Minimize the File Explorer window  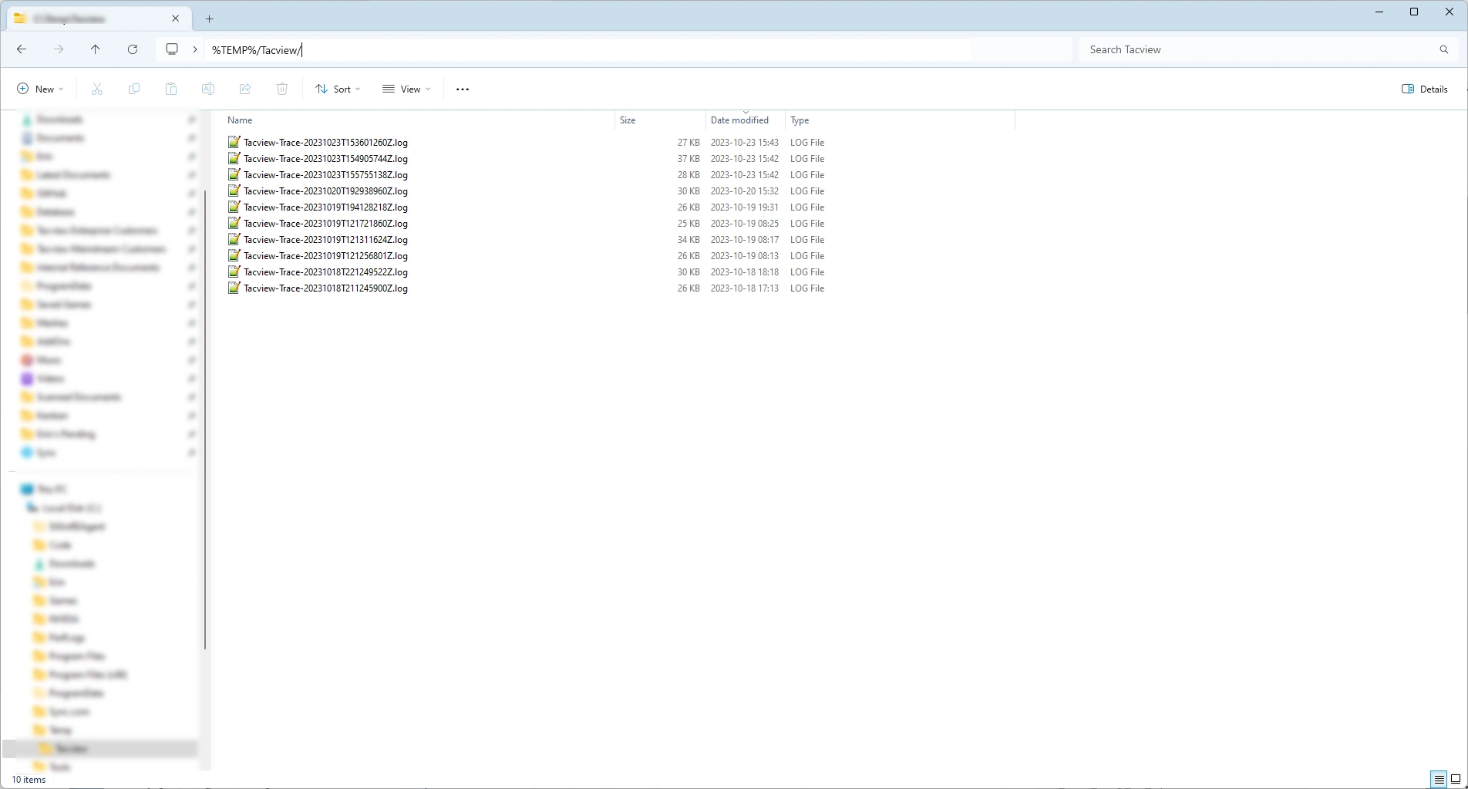coord(1379,12)
